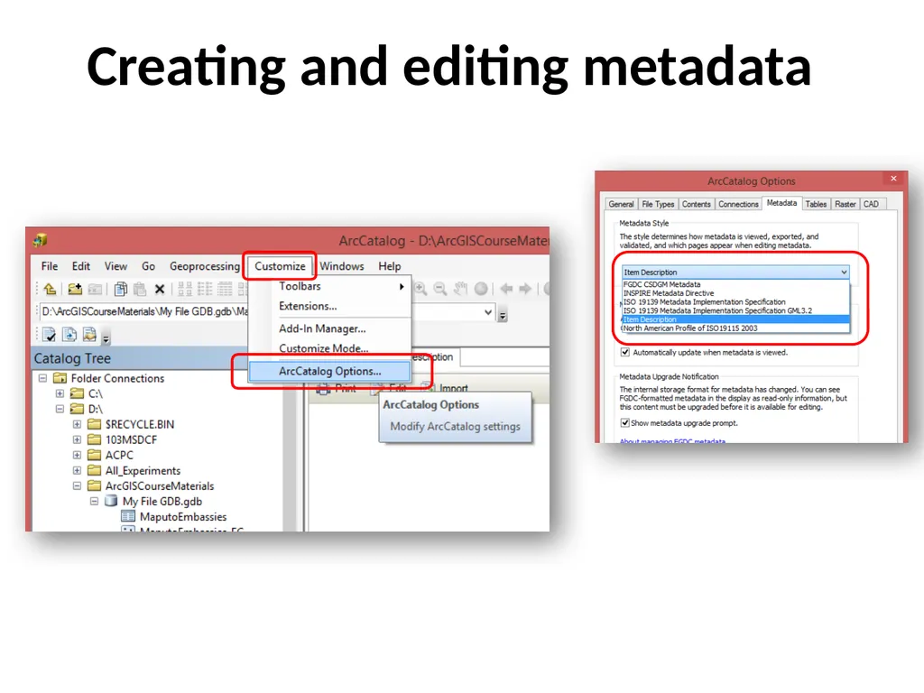Open the Windows menu
The height and width of the screenshot is (693, 924).
click(x=342, y=266)
